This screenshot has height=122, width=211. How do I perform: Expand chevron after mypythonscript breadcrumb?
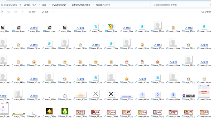(x=70, y=5)
